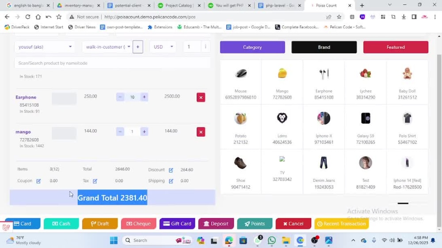Open browser tab search chevron
This screenshot has width=442, height=248.
pyautogui.click(x=389, y=5)
